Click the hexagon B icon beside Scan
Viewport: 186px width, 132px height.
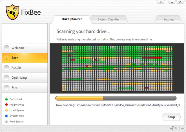tap(6, 58)
